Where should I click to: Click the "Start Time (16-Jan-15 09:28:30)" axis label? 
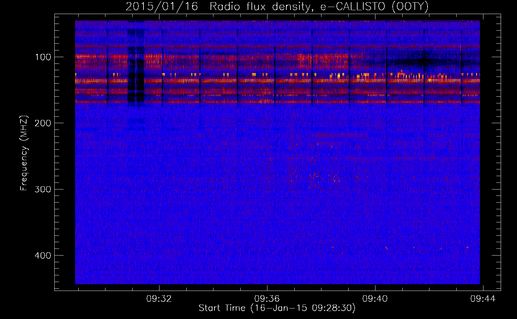coord(277,308)
